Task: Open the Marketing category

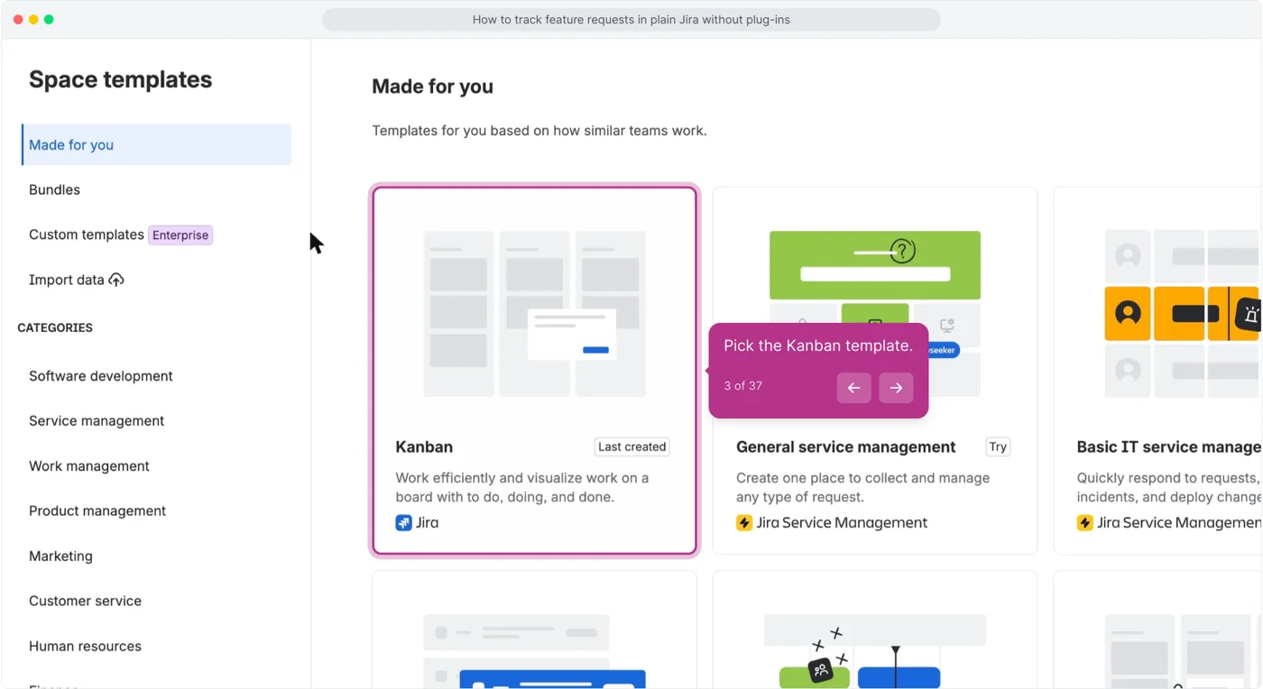Action: click(x=60, y=556)
